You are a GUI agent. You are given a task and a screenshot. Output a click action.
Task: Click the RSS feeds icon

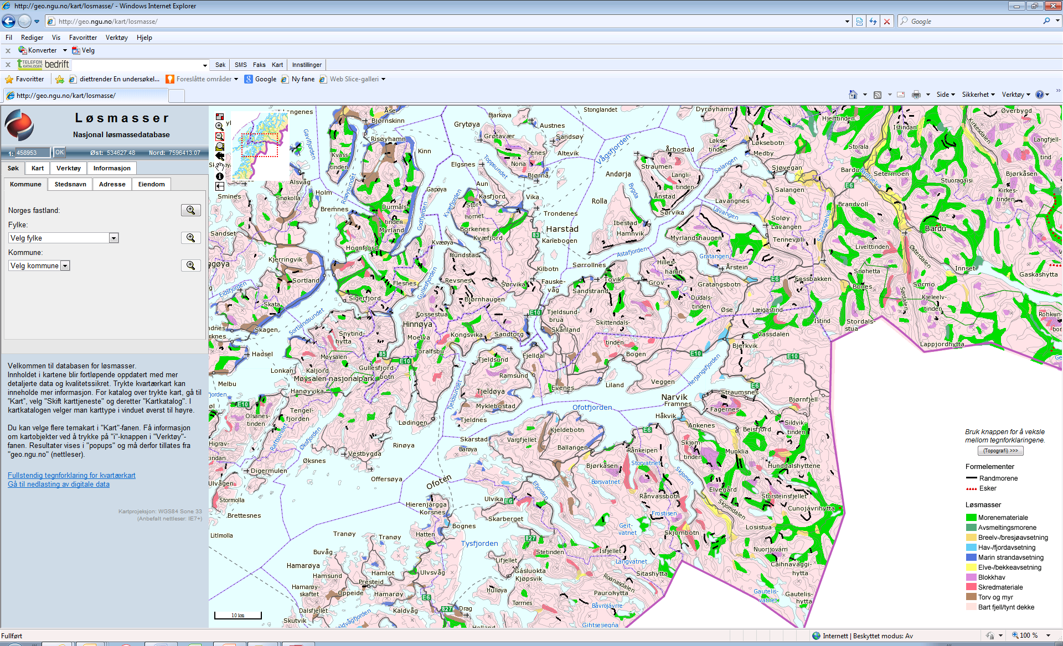coord(878,95)
